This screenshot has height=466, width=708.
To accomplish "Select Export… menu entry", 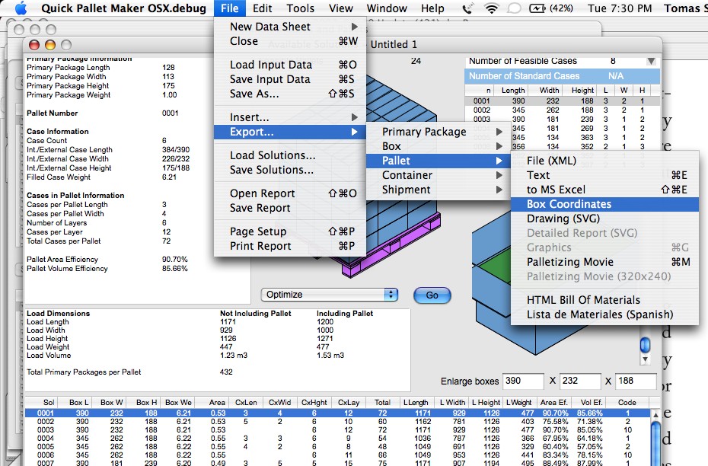I will [289, 132].
